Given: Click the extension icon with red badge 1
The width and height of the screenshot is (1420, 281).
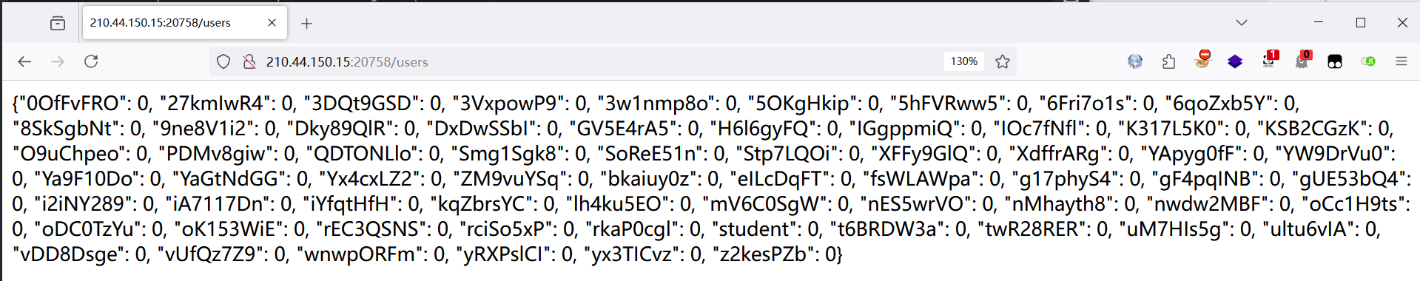Looking at the screenshot, I should (1270, 60).
